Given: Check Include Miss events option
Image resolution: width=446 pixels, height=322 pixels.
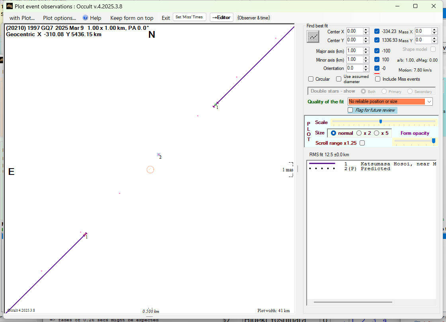Looking at the screenshot, I should pos(378,79).
